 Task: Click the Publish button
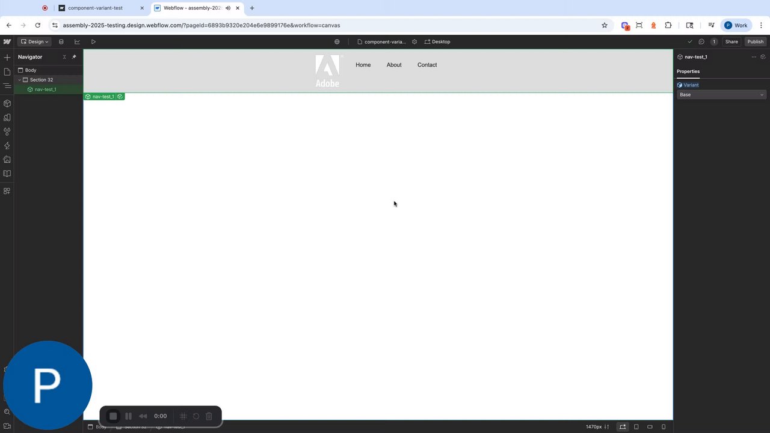pos(756,42)
